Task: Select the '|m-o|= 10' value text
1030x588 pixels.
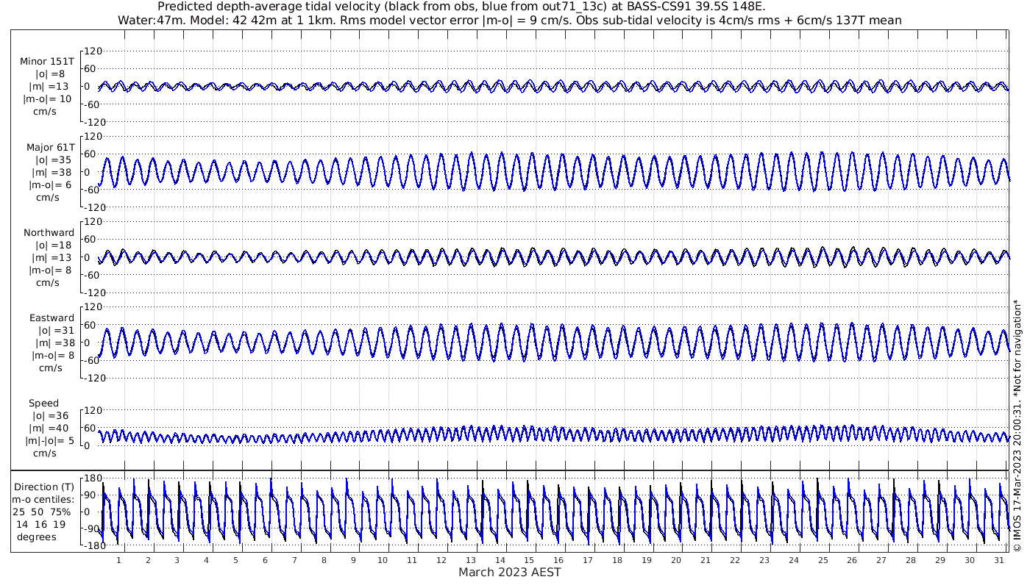Action: coord(47,99)
